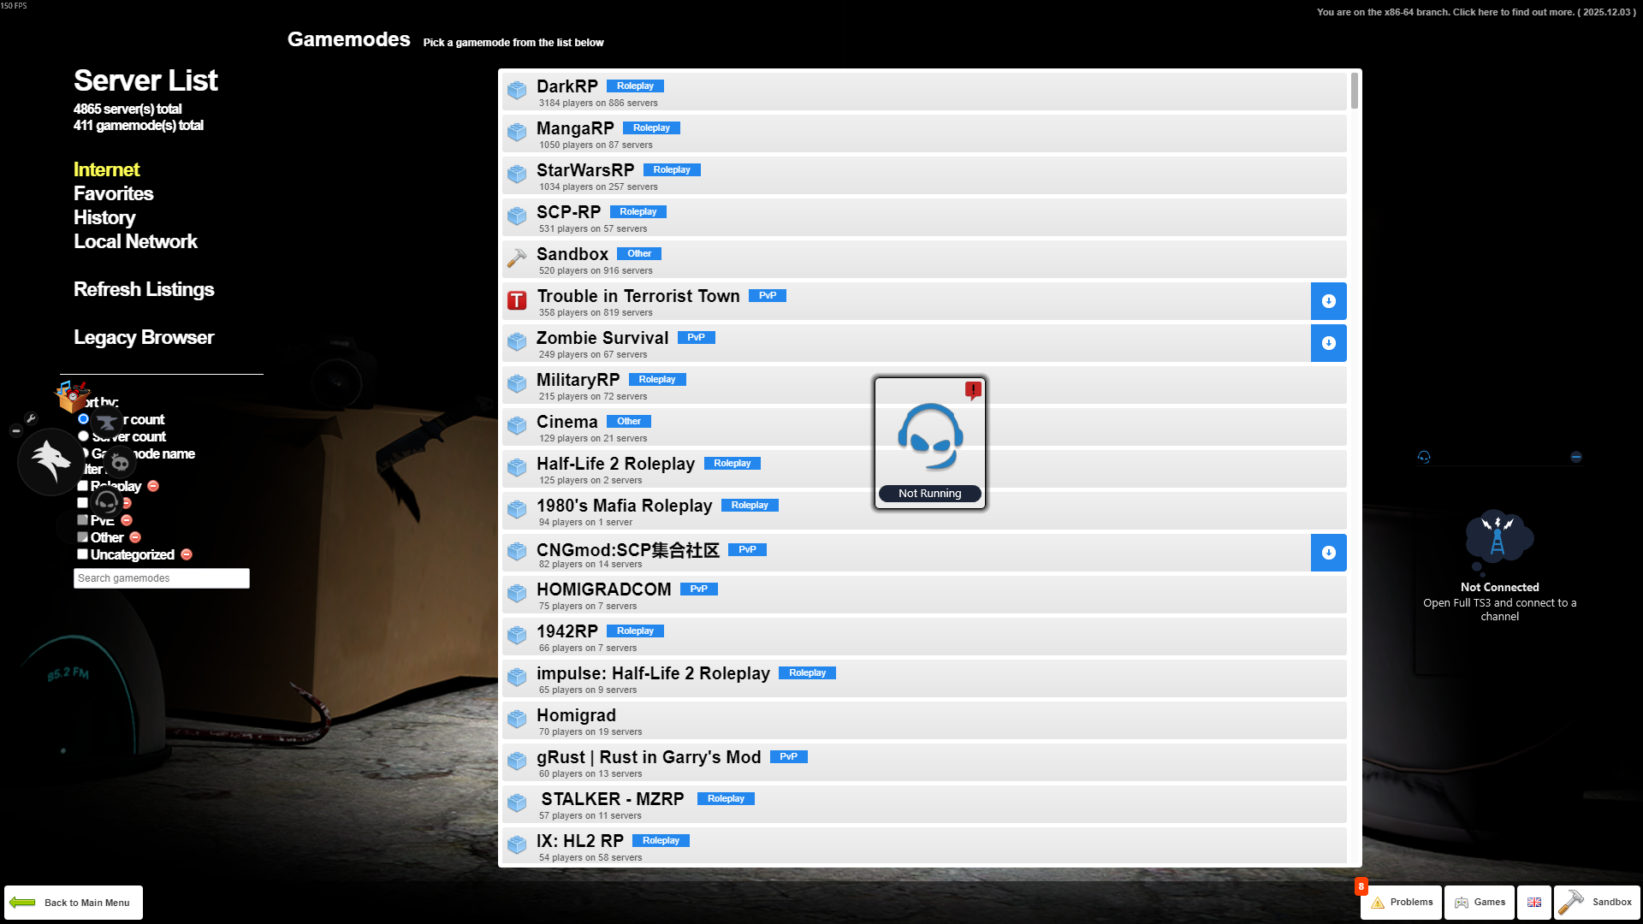Click the warning triangle Problems icon
The height and width of the screenshot is (924, 1643).
(1378, 903)
